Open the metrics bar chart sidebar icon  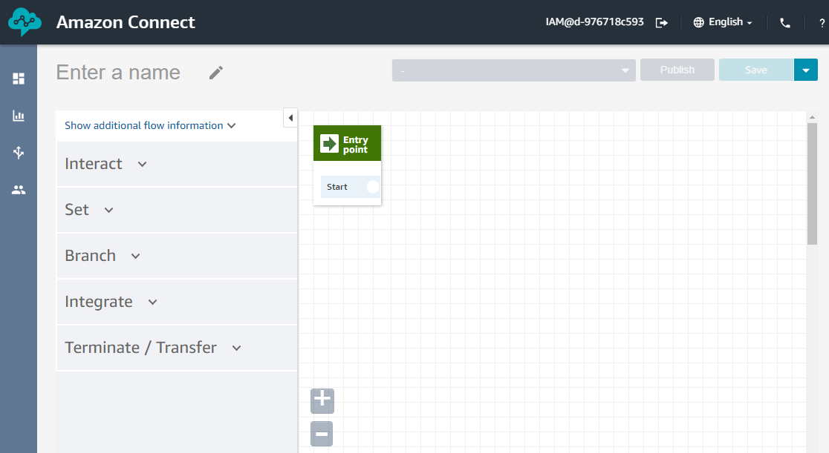[x=19, y=116]
